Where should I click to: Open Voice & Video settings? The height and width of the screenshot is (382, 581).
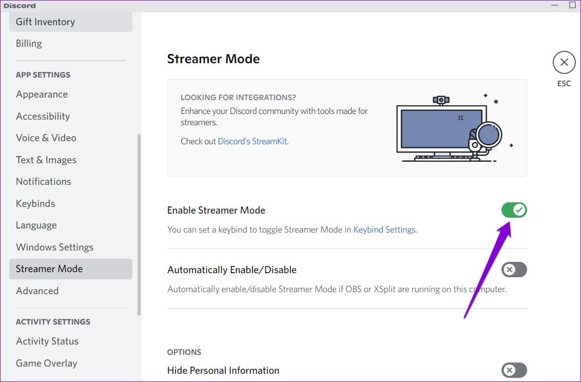(71, 138)
